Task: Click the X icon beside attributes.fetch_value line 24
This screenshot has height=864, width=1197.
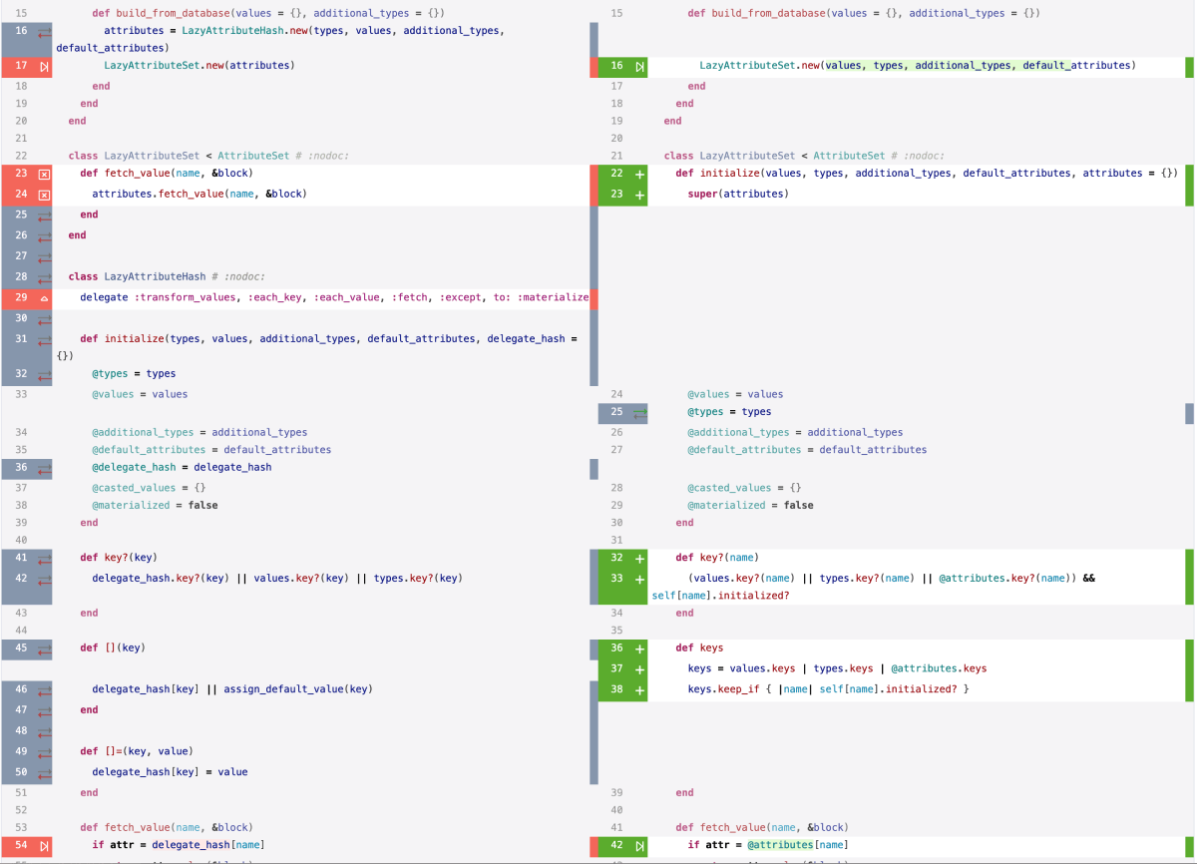Action: point(43,195)
